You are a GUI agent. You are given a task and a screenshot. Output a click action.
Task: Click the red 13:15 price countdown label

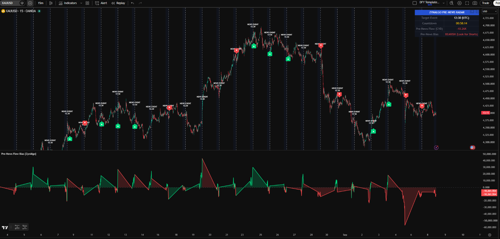tap(486, 113)
